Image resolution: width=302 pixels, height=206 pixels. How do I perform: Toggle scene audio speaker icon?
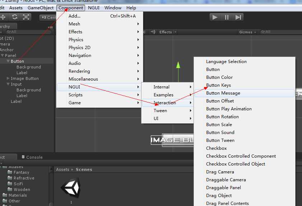(153, 32)
